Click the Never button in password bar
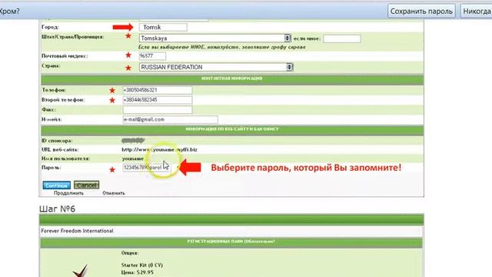The height and width of the screenshot is (277, 492). (477, 12)
